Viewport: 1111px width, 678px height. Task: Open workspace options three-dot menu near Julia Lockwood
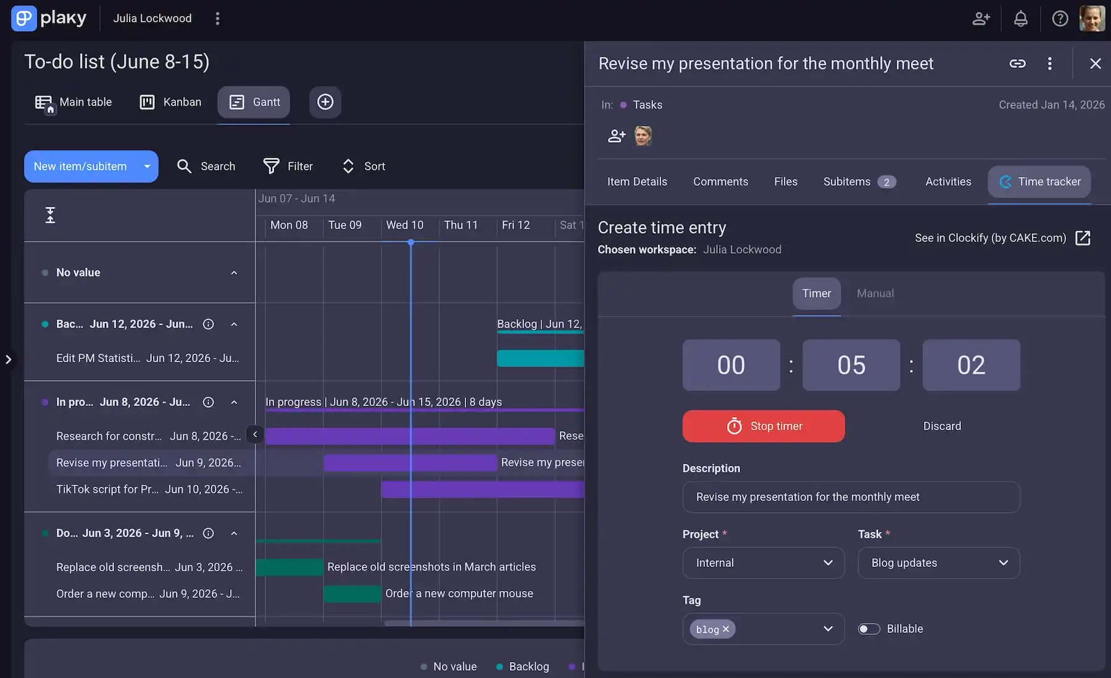[217, 19]
